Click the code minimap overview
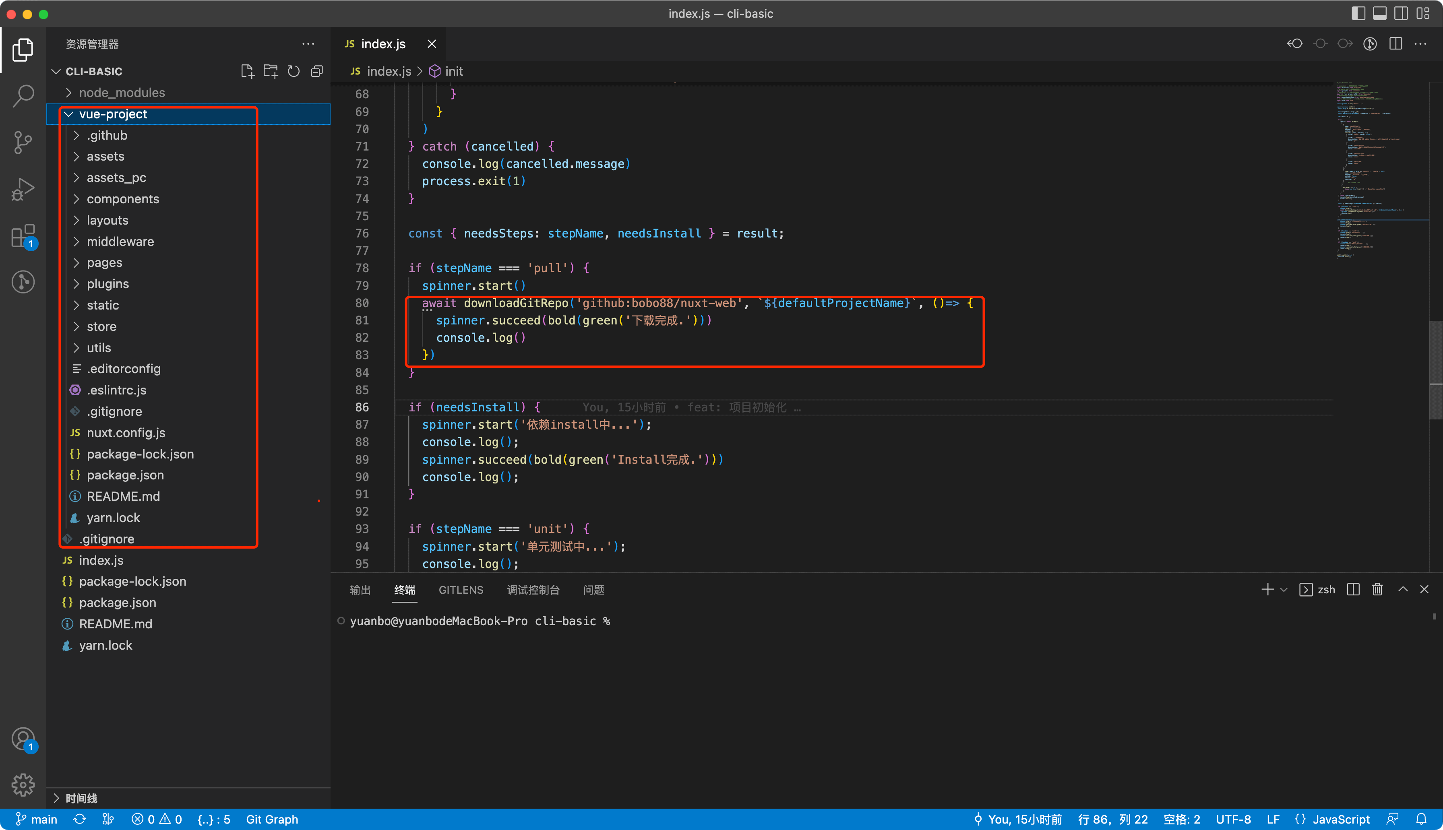 point(1381,171)
